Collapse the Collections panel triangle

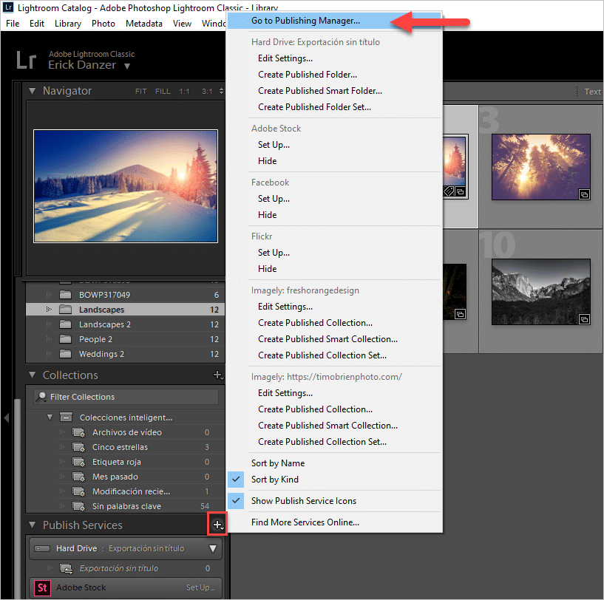tap(33, 375)
